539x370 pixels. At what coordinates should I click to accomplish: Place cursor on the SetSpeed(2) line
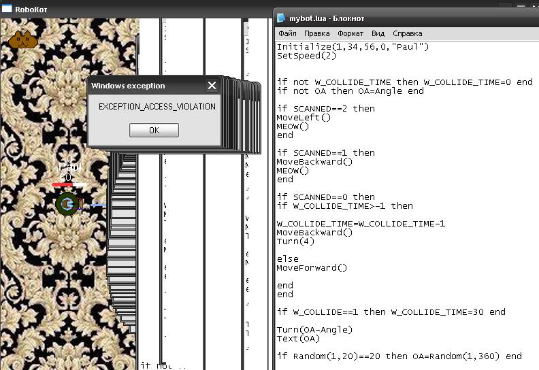[306, 56]
